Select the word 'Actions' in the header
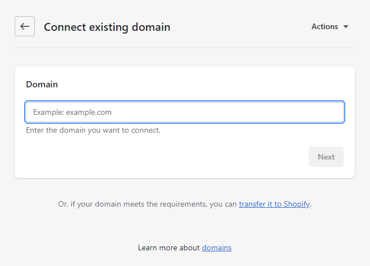Viewport: 370px width, 266px height. (325, 26)
